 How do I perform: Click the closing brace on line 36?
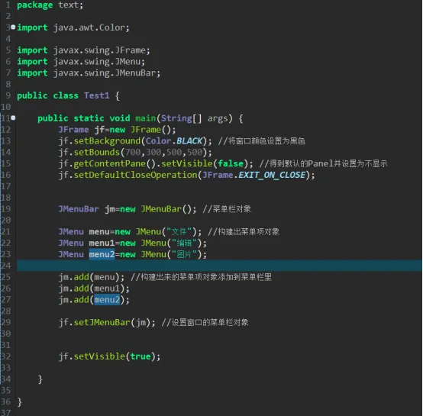(x=19, y=402)
